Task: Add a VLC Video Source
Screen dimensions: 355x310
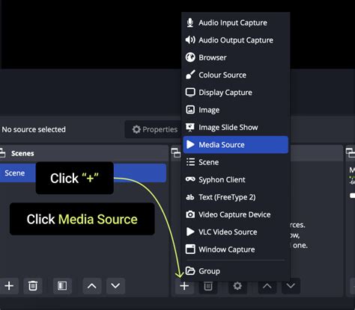Action: [236, 232]
